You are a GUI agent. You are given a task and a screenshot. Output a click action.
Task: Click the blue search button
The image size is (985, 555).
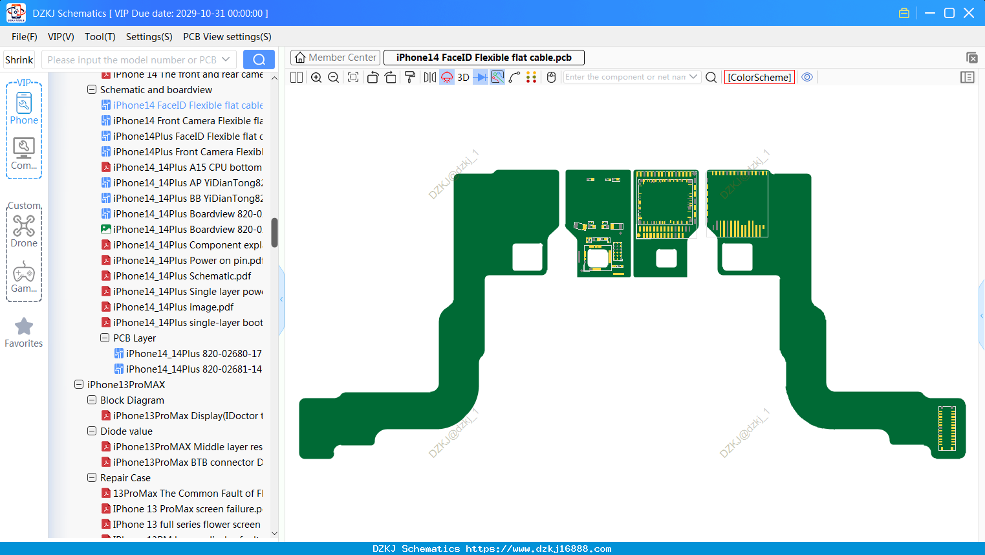[x=259, y=60]
